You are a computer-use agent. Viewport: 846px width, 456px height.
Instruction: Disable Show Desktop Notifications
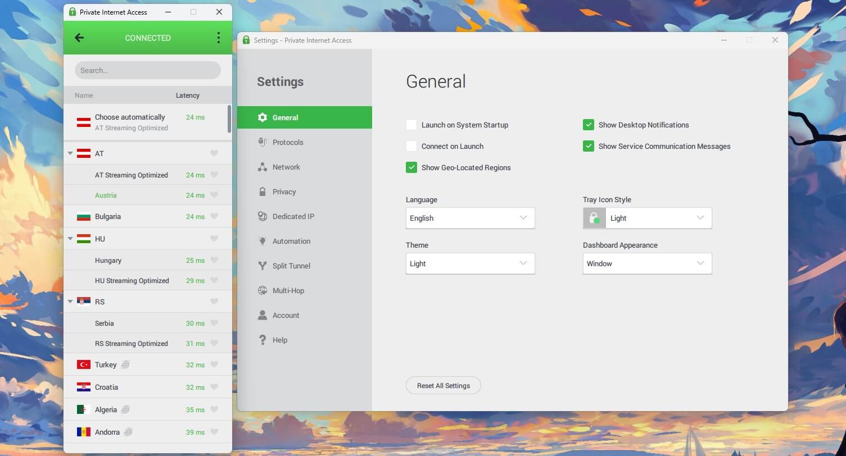[x=589, y=125]
